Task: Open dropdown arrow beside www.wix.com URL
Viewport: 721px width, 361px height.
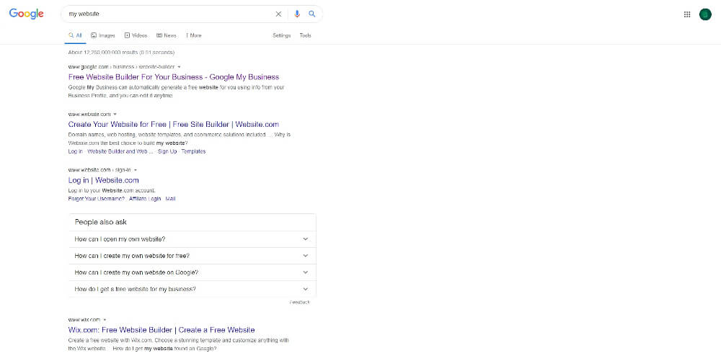Action: point(105,320)
